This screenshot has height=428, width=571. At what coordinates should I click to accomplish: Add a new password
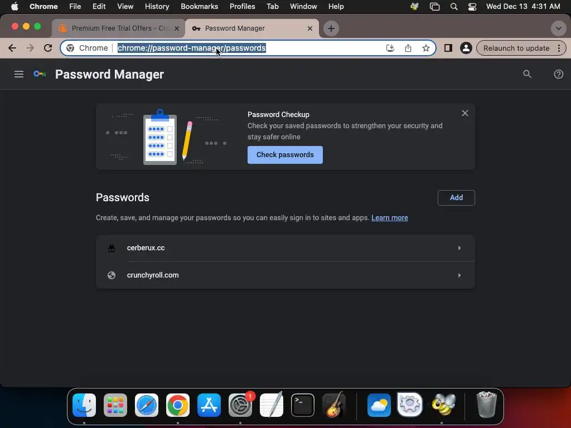(456, 198)
